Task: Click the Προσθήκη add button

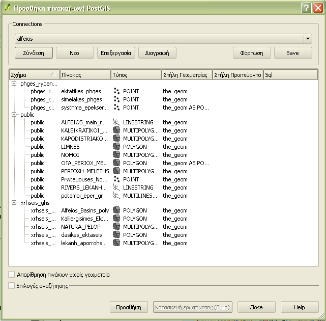Action: tap(129, 307)
